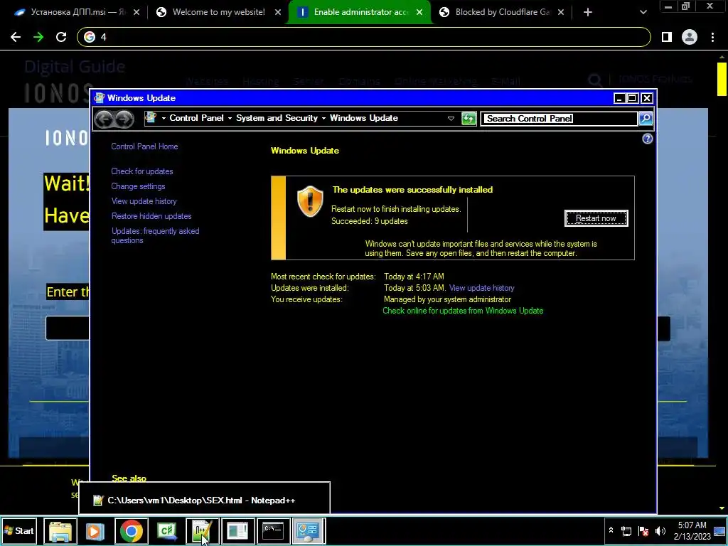The height and width of the screenshot is (546, 728).
Task: Expand the Control Panel breadcrumb arrow
Action: 230,119
